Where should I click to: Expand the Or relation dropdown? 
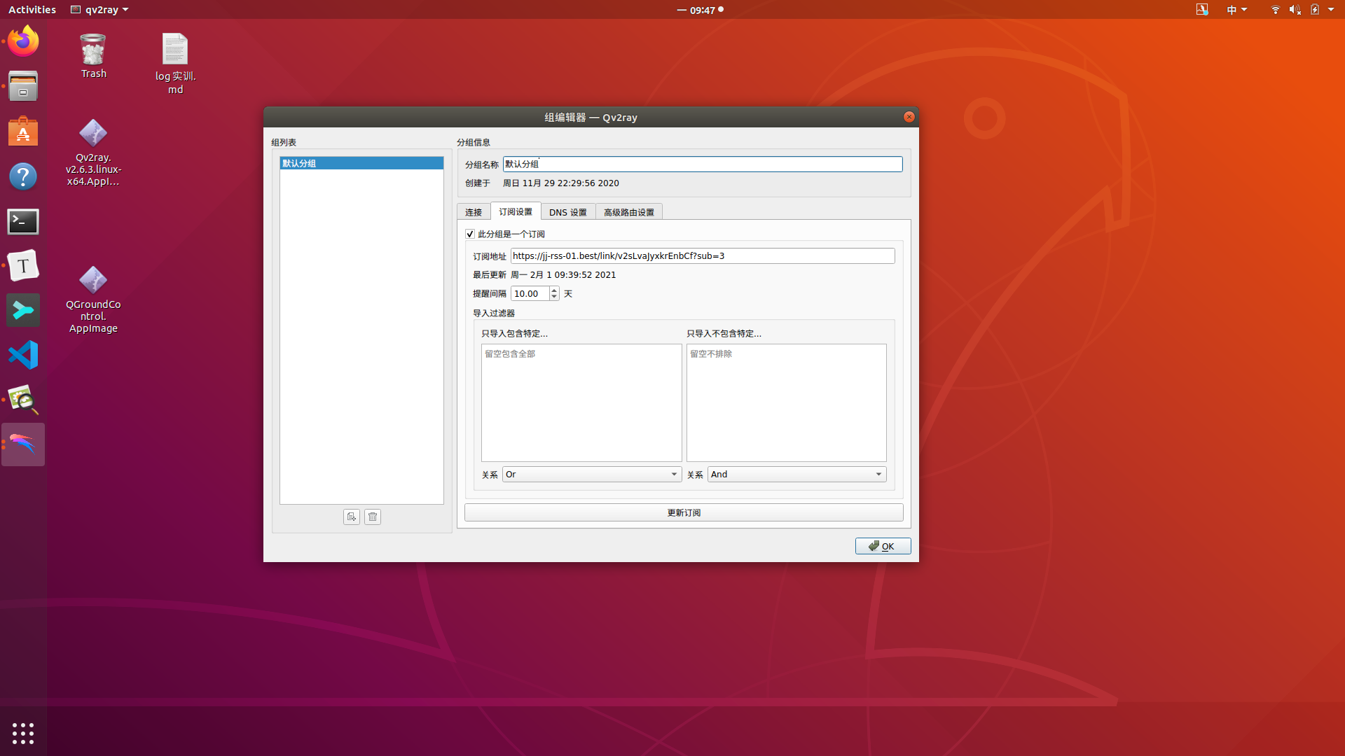[592, 475]
